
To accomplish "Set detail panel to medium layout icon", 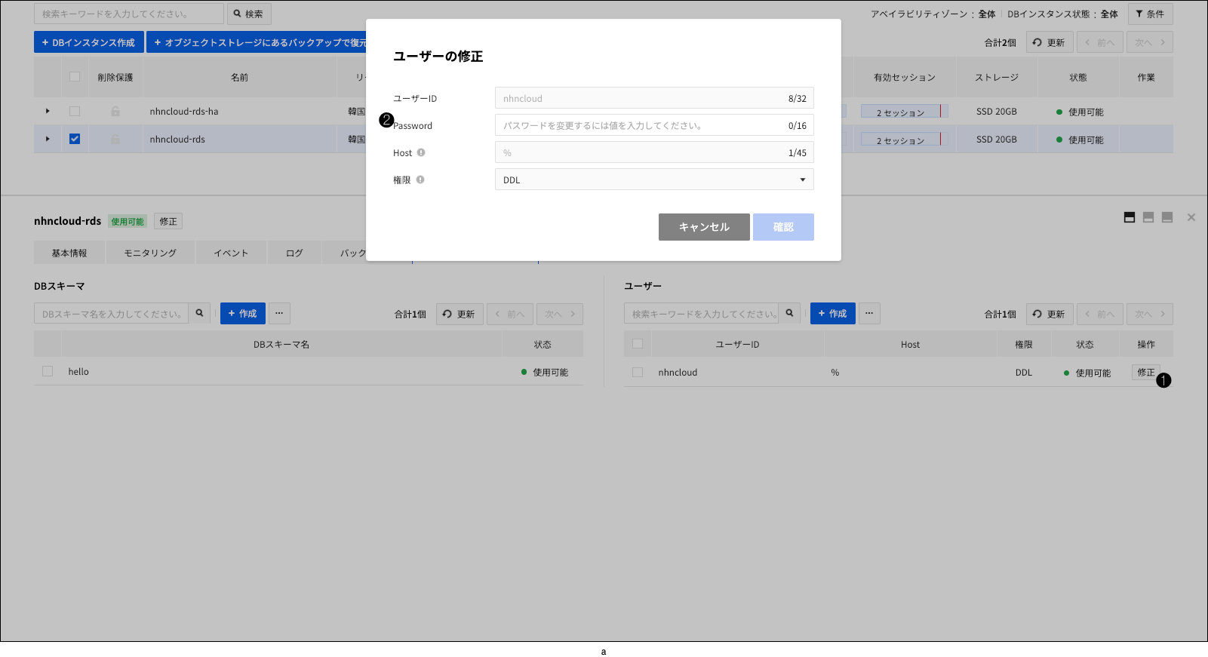I will [1148, 217].
